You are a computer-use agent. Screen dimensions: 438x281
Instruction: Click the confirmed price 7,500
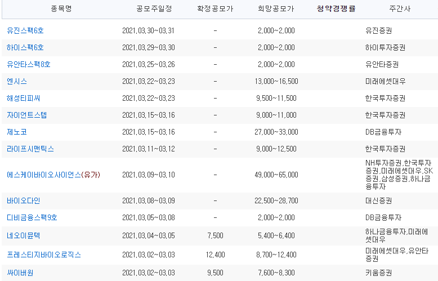click(215, 236)
